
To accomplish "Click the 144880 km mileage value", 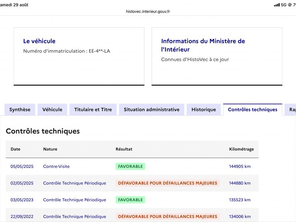I will pos(240,183).
